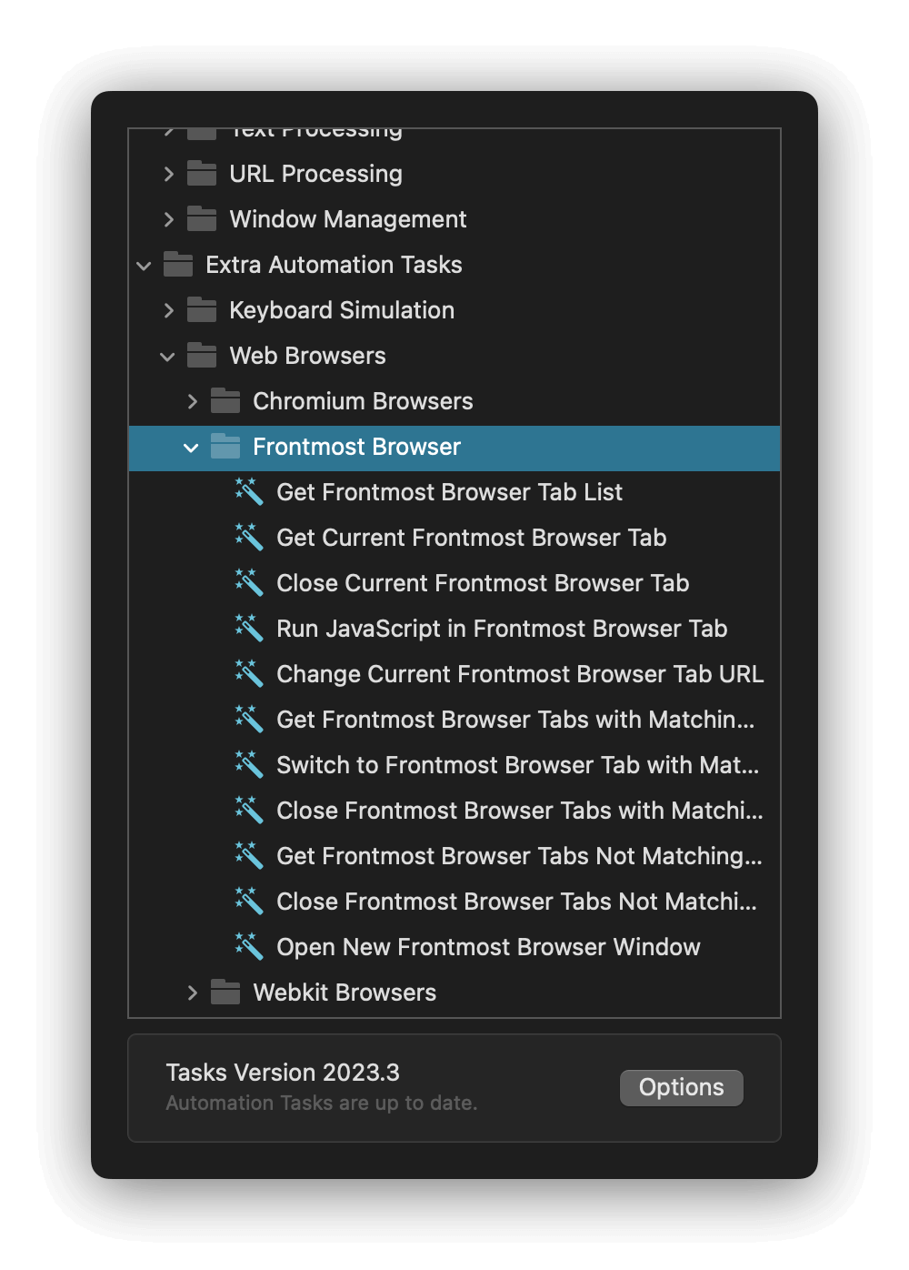Click the wand icon beside Run JavaScript in Frontmost Browser Tab

[x=247, y=629]
